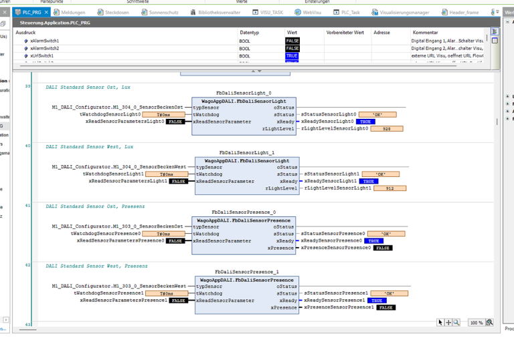Toggle xReadSensorParametersLight0 FALSE input value
This screenshot has height=342, width=514.
point(175,122)
